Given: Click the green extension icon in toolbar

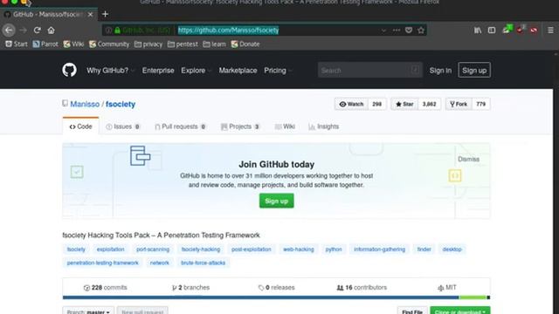Looking at the screenshot, I should point(507,29).
